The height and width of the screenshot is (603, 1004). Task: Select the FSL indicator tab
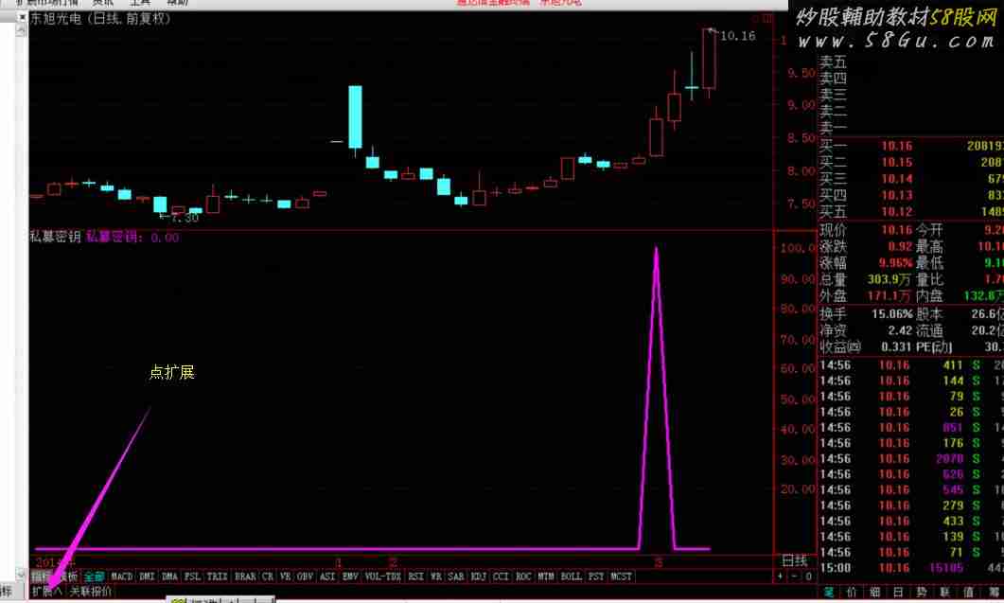[x=192, y=576]
